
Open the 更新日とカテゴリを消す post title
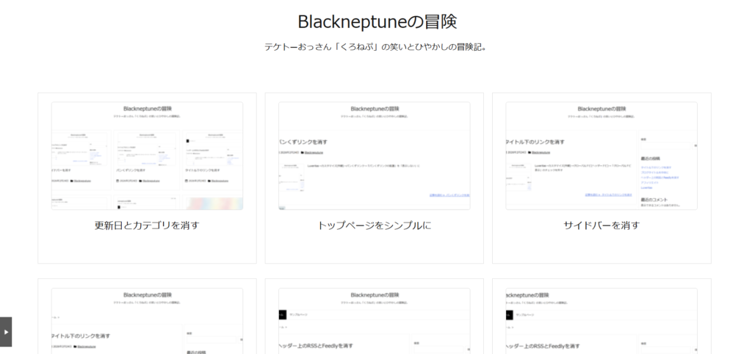click(x=147, y=225)
